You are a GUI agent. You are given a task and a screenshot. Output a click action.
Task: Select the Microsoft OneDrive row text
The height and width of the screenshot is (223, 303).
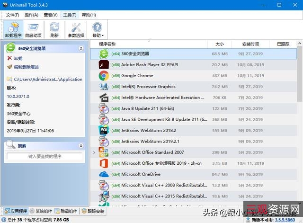141,174
